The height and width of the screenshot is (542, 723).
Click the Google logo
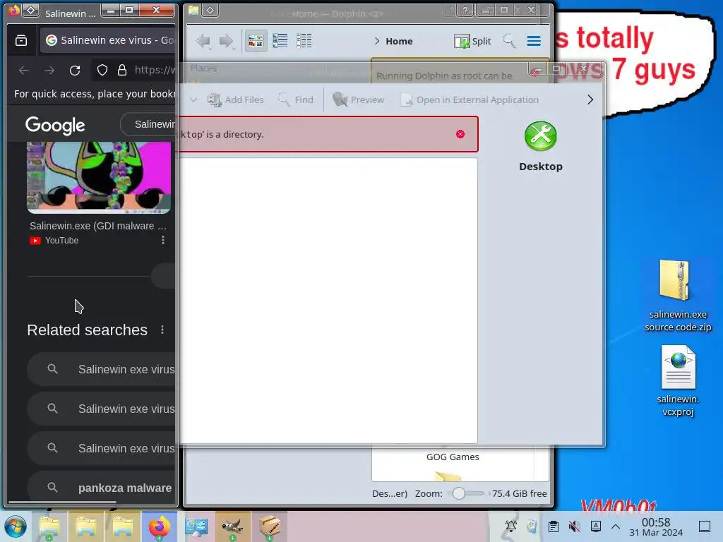tap(55, 125)
